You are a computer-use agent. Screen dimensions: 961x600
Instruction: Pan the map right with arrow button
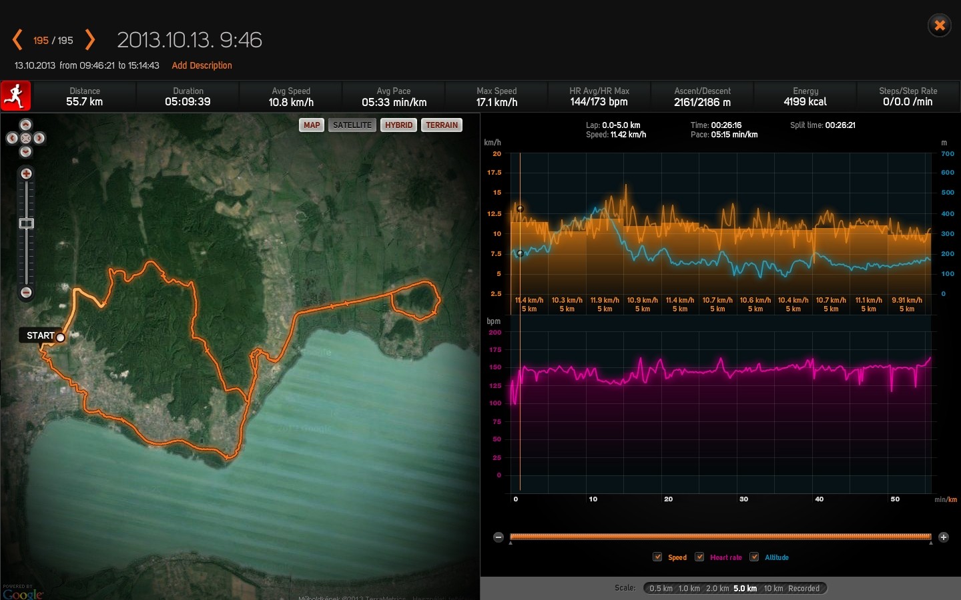click(x=39, y=138)
